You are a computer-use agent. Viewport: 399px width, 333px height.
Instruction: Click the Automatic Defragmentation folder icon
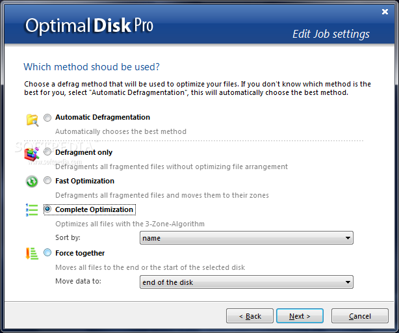coord(32,120)
